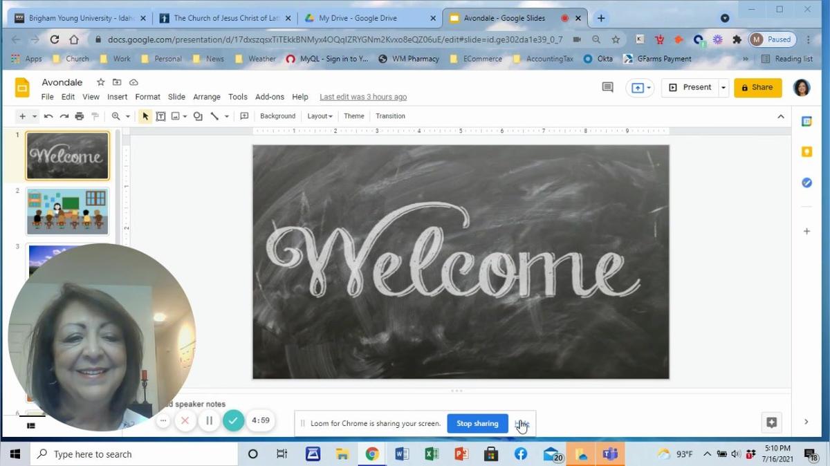The height and width of the screenshot is (466, 830).
Task: Redo the last action
Action: click(64, 116)
